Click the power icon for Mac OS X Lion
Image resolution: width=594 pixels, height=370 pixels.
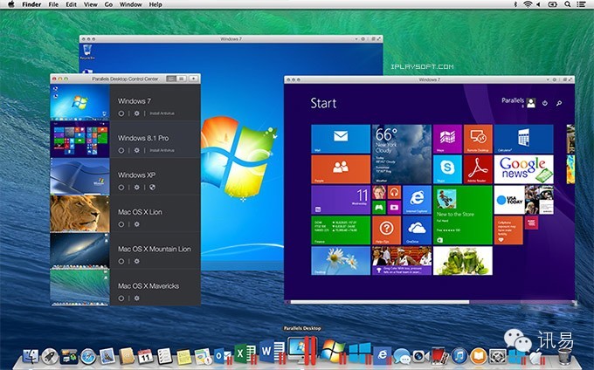tap(121, 224)
